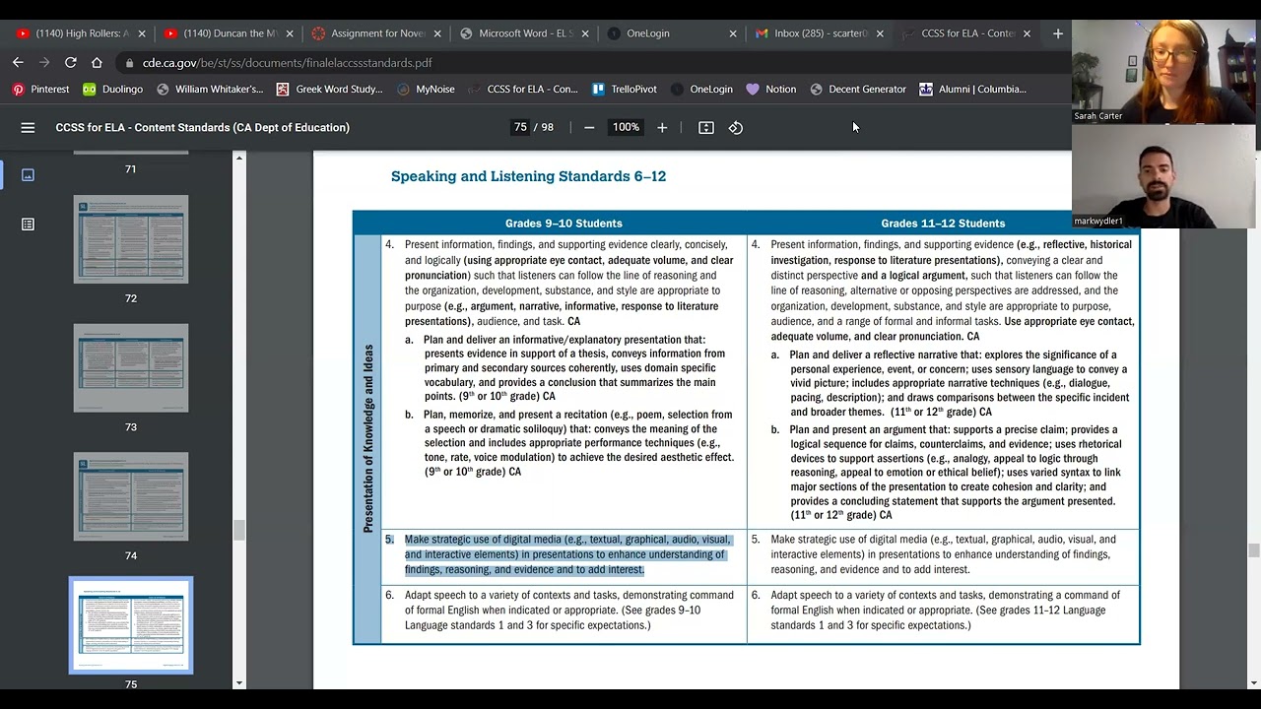Select page 75 thumbnail
The height and width of the screenshot is (709, 1261).
[131, 625]
